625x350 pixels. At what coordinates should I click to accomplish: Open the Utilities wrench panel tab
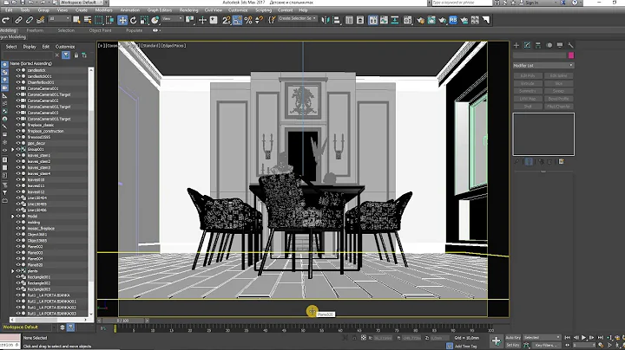[570, 45]
